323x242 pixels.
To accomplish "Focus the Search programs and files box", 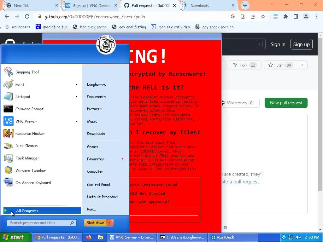I will [41, 223].
